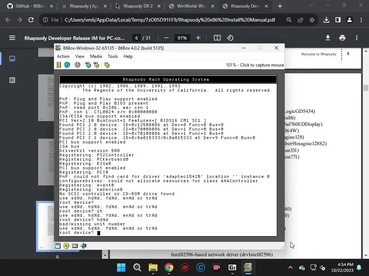This screenshot has width=369, height=276.
Task: Close the GitHub 86Box tab
Action: click(52, 6)
